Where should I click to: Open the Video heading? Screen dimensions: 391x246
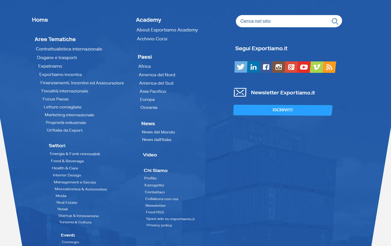pyautogui.click(x=150, y=155)
